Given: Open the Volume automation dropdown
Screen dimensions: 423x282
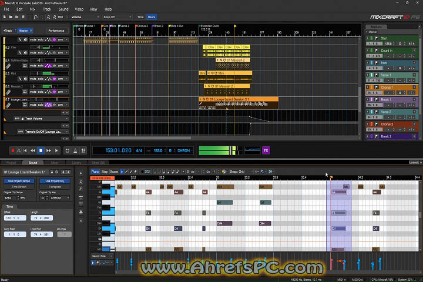Looking at the screenshot, I should tap(85, 17).
